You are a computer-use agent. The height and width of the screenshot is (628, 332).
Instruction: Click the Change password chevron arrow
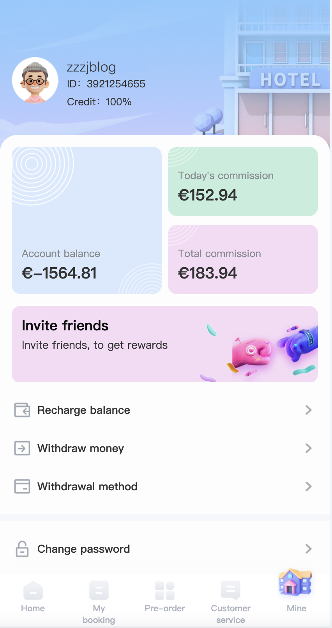click(x=308, y=549)
